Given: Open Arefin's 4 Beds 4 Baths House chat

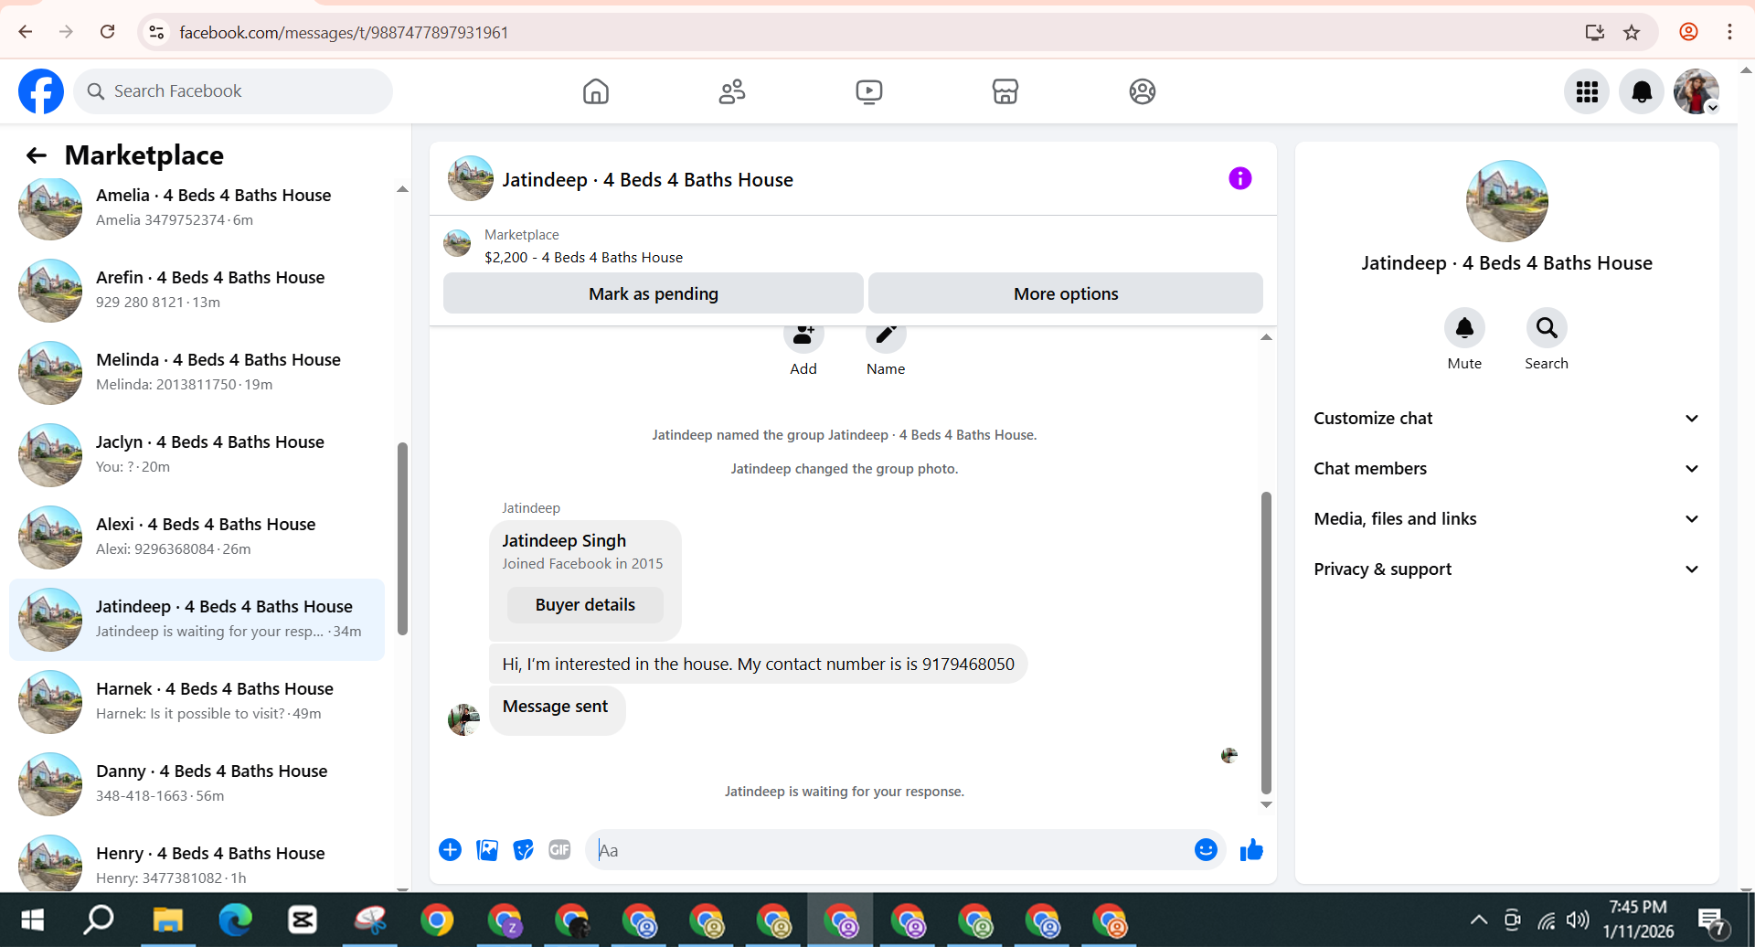Looking at the screenshot, I should click(197, 290).
